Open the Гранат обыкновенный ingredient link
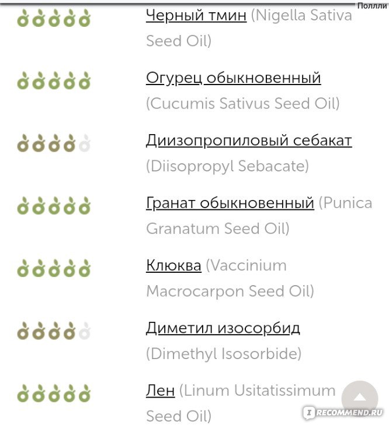The image size is (389, 425). point(230,203)
